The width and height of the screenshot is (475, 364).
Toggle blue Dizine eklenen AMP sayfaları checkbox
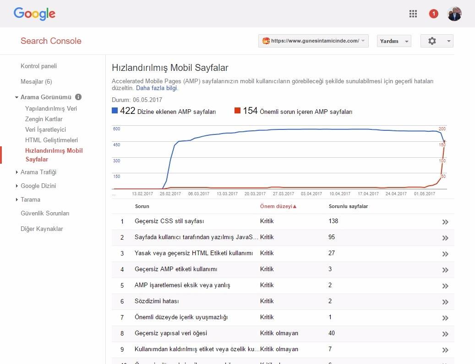[x=115, y=111]
